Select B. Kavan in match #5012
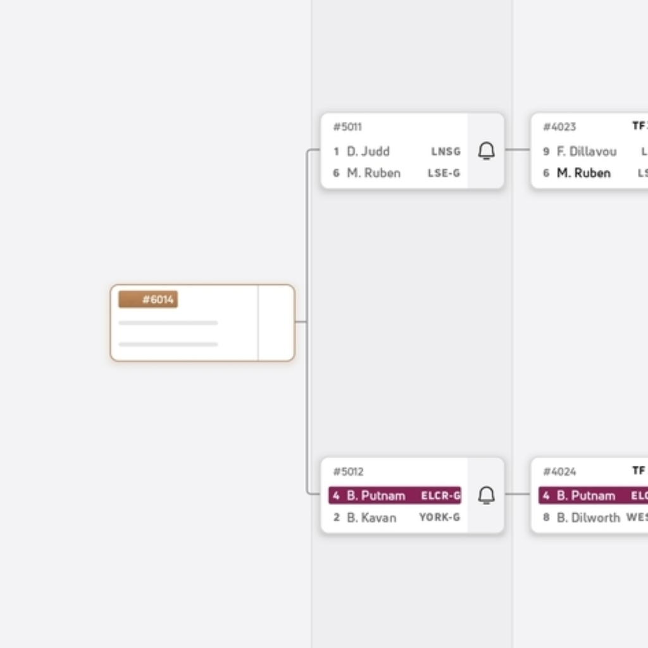 click(x=371, y=518)
